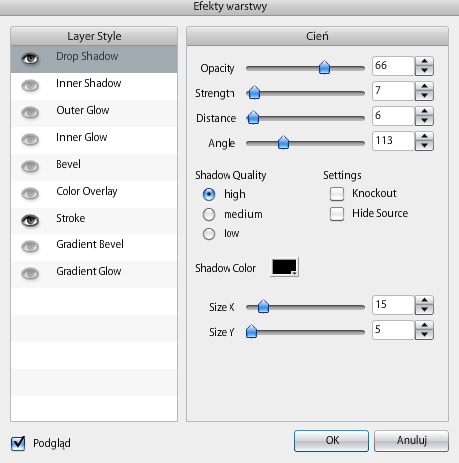Open the Shadow Color swatch picker

pos(284,267)
